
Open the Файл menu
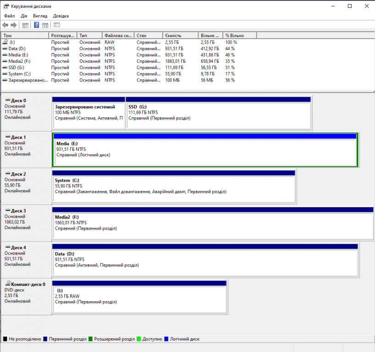click(9, 16)
